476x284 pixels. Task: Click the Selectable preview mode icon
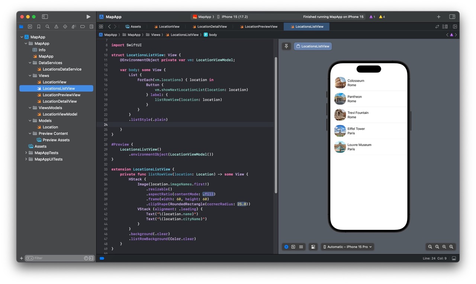click(x=293, y=247)
